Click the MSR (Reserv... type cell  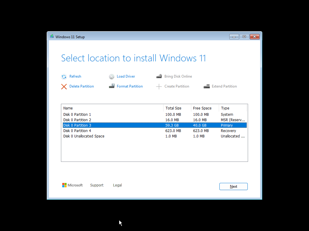(233, 120)
